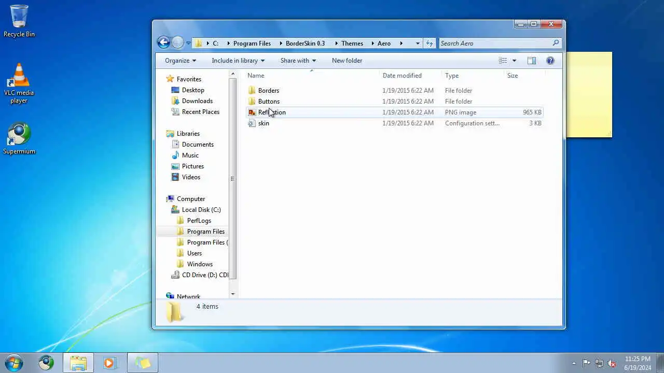Select the Reflection PNG file icon
Viewport: 664px width, 373px height.
[x=252, y=112]
